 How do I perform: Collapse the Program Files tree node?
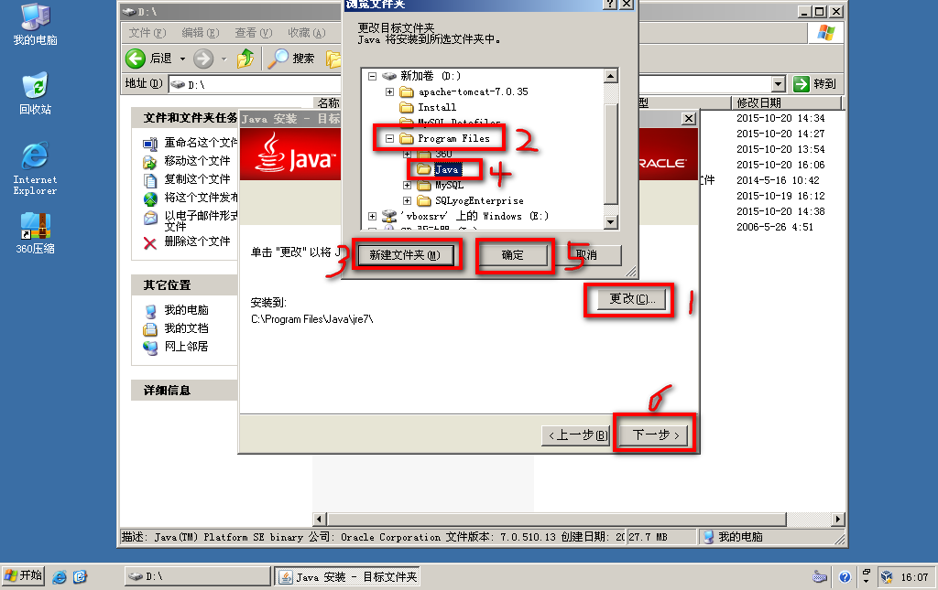tap(389, 138)
